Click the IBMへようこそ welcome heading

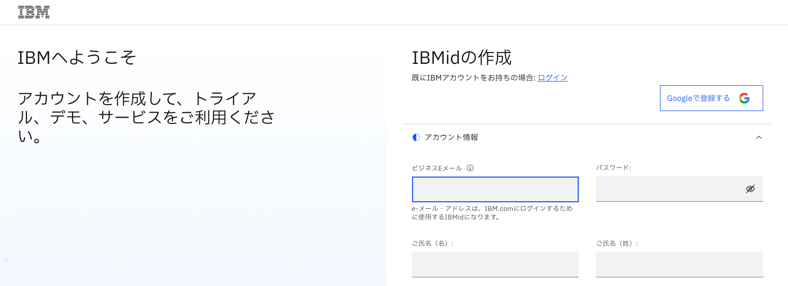(77, 57)
